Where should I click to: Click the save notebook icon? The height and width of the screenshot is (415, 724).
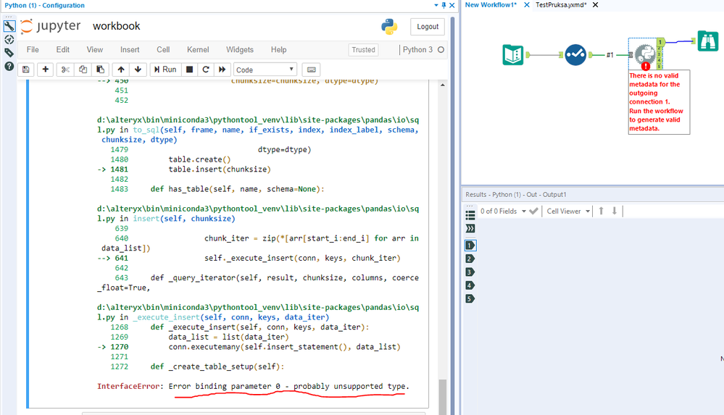26,70
